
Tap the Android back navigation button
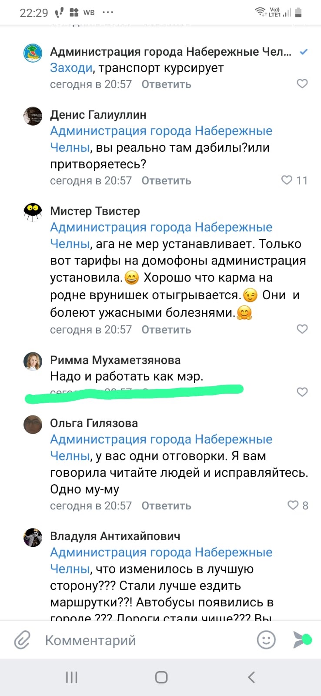tap(251, 677)
